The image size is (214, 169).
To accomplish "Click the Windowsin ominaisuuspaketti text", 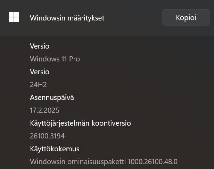I will [x=78, y=162].
